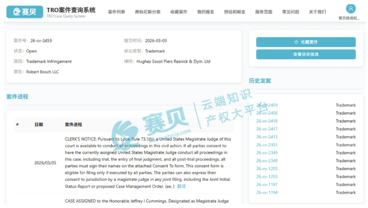This screenshot has height=208, width=368.
Task: Open history case 26-cv-2459
Action: click(x=267, y=105)
